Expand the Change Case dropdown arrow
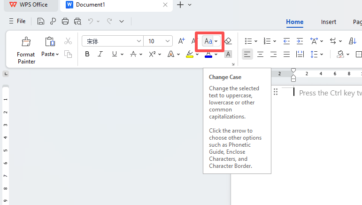Viewport: 362px width, 205px height. [216, 41]
